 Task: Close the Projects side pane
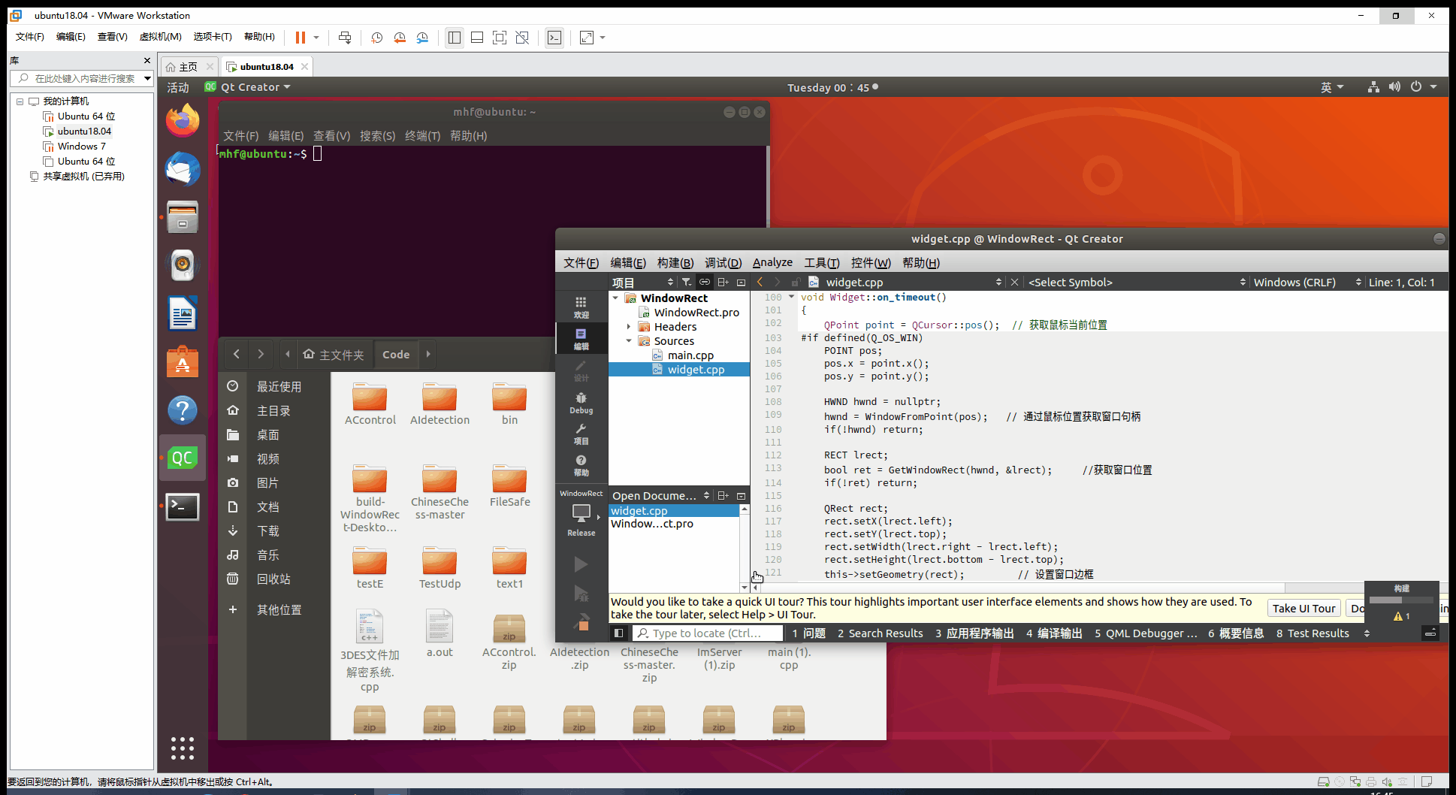pyautogui.click(x=741, y=282)
